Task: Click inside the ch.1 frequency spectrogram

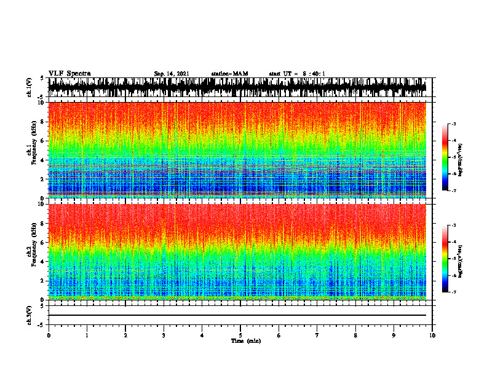Action: click(x=237, y=150)
